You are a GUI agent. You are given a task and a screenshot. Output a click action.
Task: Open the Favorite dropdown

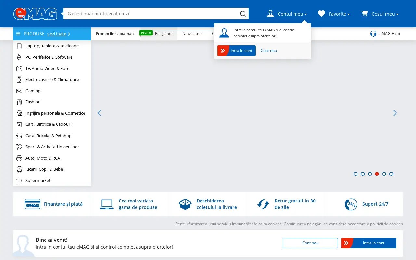tap(334, 14)
